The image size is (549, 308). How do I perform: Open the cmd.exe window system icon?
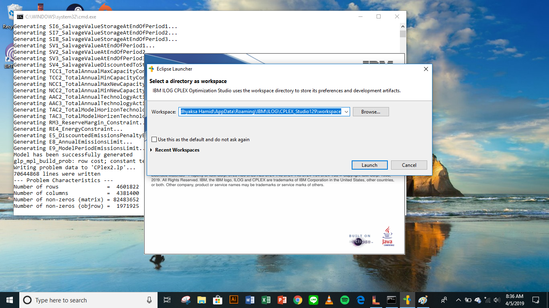click(x=20, y=17)
